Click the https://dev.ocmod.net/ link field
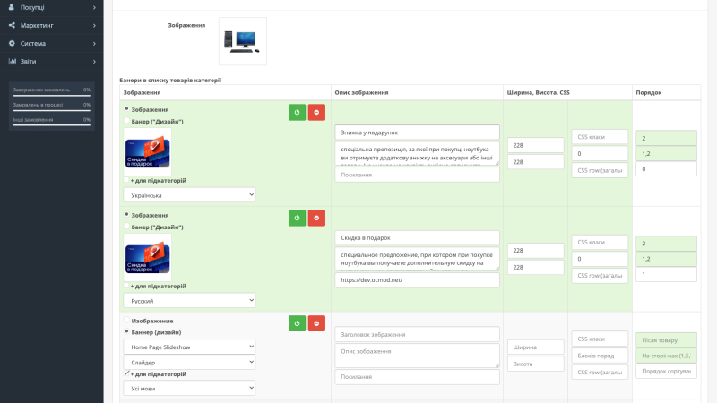The image size is (717, 403). (x=417, y=279)
